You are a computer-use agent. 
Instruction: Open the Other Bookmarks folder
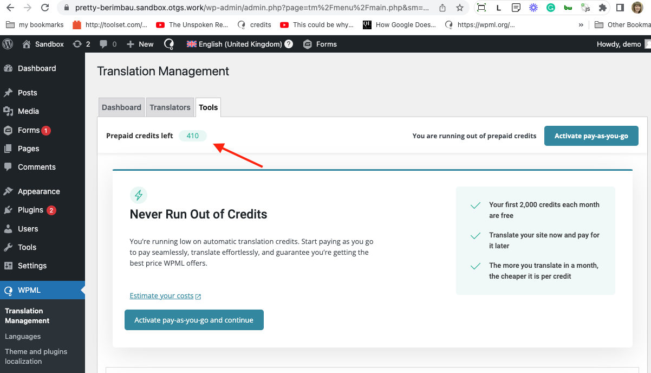(622, 24)
